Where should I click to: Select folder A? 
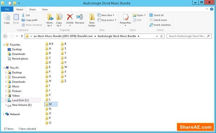tap(48, 48)
